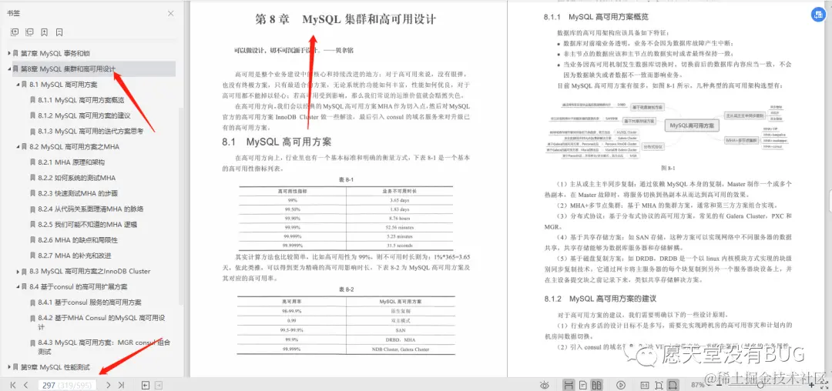Image resolution: width=832 pixels, height=391 pixels.
Task: Start slideshow play mode
Action: point(621,385)
